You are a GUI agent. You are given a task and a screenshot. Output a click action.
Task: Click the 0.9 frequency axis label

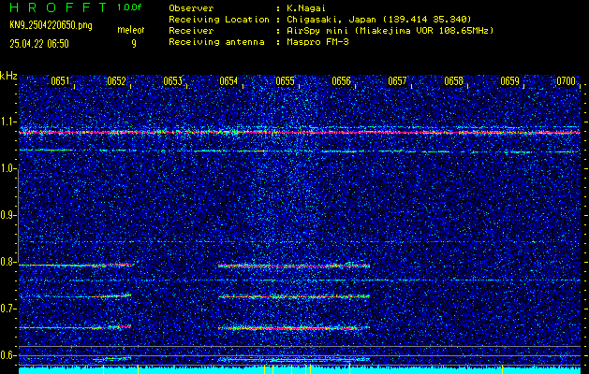click(x=7, y=215)
